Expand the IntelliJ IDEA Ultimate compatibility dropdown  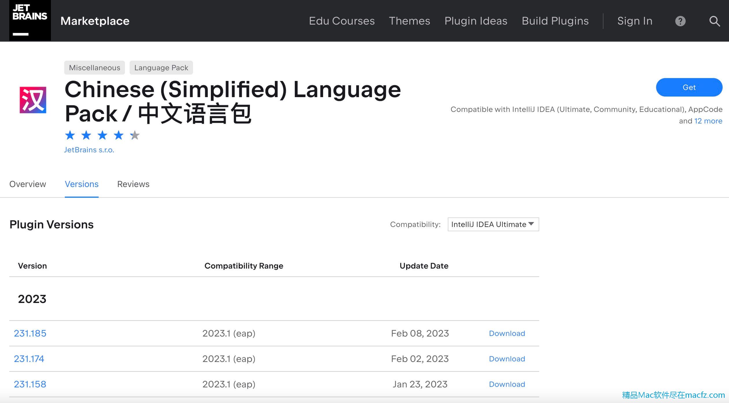(493, 224)
